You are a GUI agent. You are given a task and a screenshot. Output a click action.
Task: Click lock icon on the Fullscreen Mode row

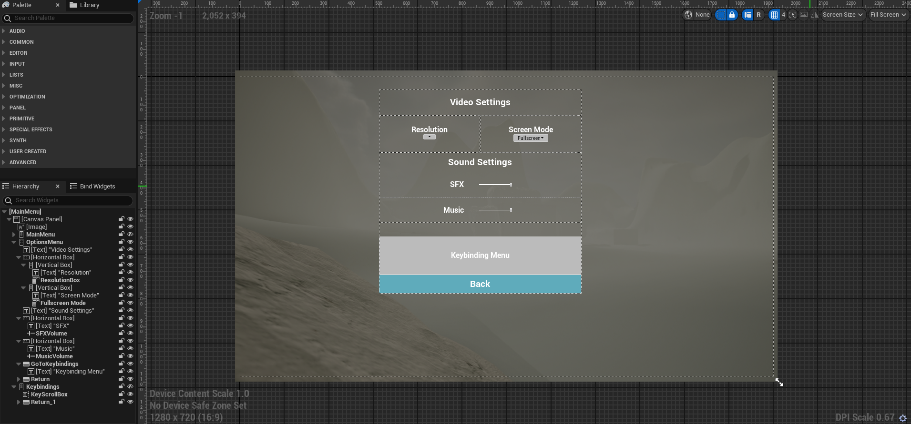pos(122,303)
